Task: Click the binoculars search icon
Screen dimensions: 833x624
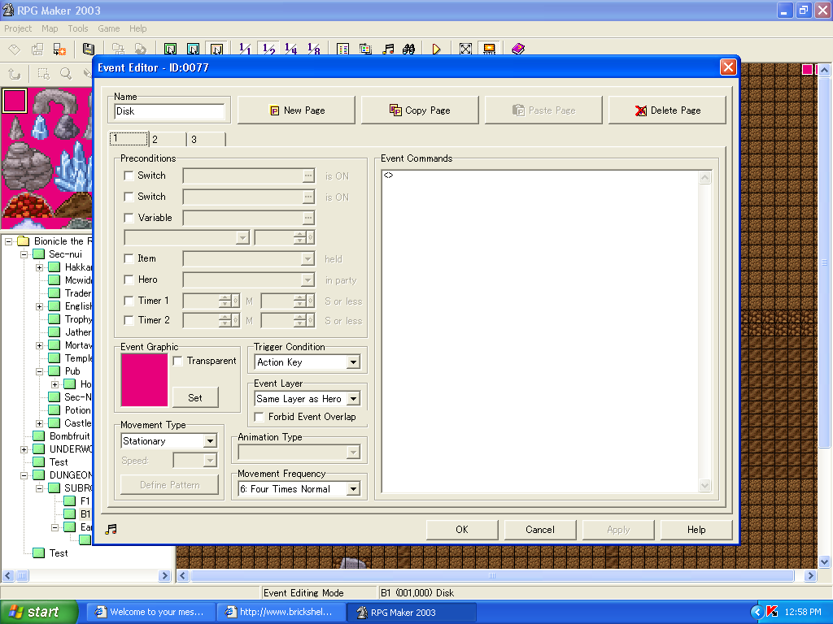Action: click(409, 50)
